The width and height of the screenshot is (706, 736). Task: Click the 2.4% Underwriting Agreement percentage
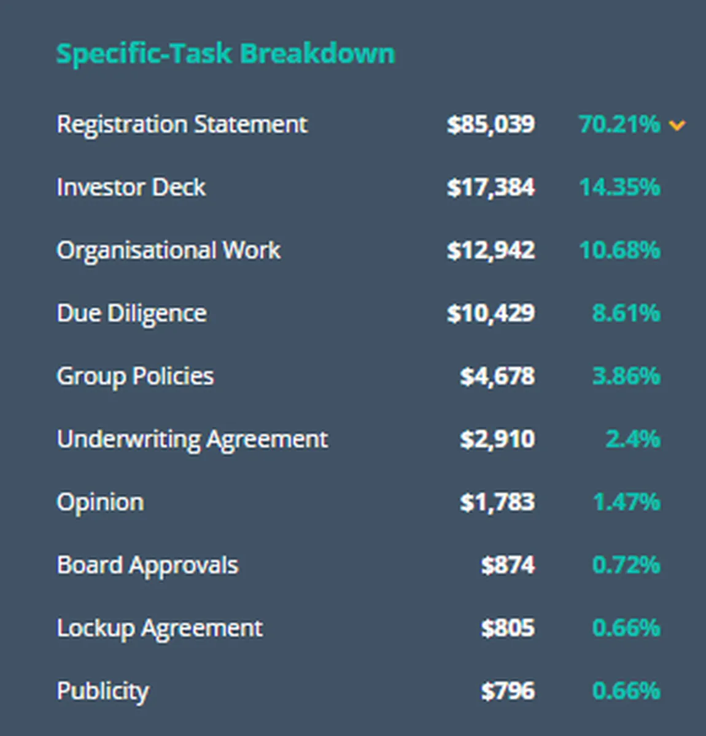[633, 439]
